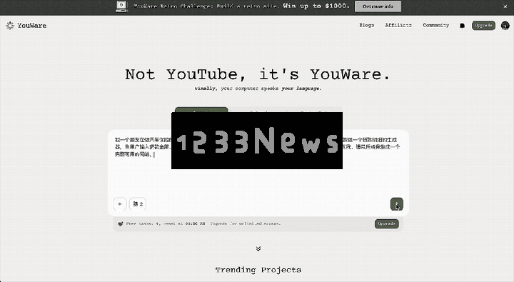
Task: Click the button labeled 2 beside the plus
Action: pos(138,204)
